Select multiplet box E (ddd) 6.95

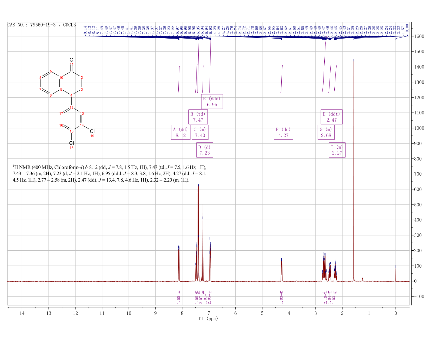pos(212,101)
